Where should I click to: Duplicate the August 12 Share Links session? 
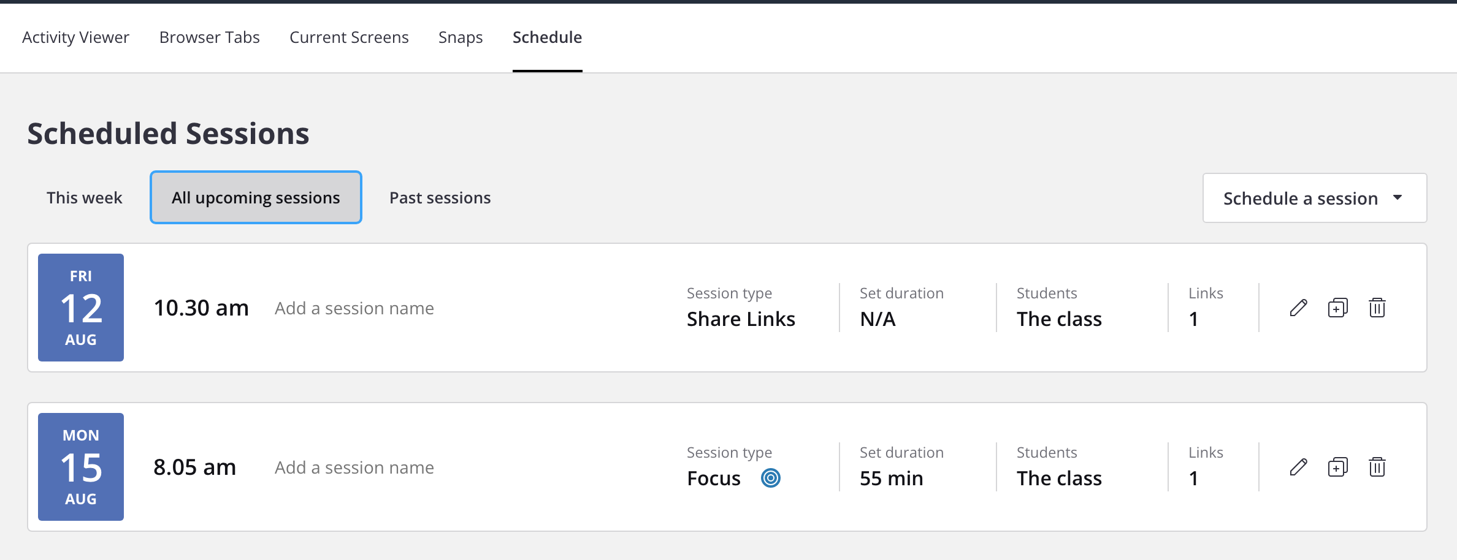pyautogui.click(x=1337, y=308)
